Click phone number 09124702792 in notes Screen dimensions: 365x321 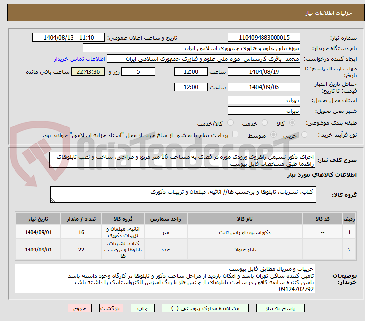point(296,289)
